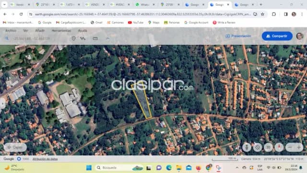The image size is (307, 173).
Task: Click the globe rotation view button
Action: pyautogui.click(x=258, y=148)
